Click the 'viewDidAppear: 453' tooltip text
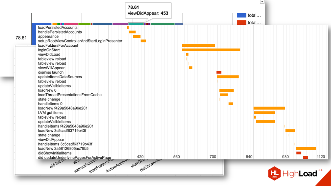 (148, 13)
